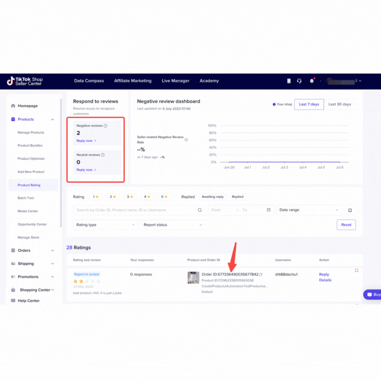The height and width of the screenshot is (381, 381).
Task: Click the Orders sidebar icon
Action: tap(13, 250)
